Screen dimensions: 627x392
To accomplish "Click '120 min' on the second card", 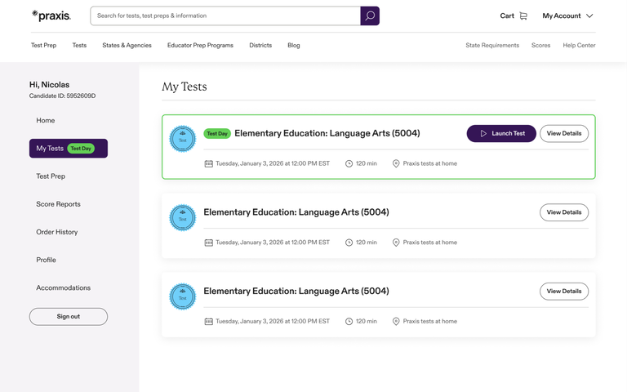I will 367,243.
